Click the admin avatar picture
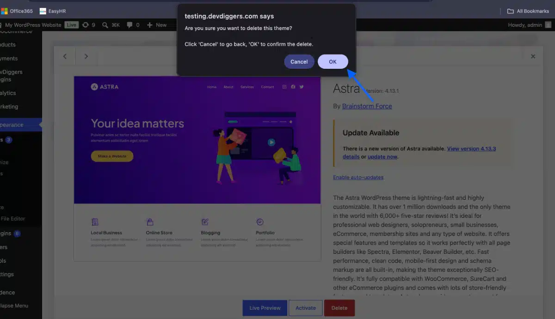 [548, 25]
